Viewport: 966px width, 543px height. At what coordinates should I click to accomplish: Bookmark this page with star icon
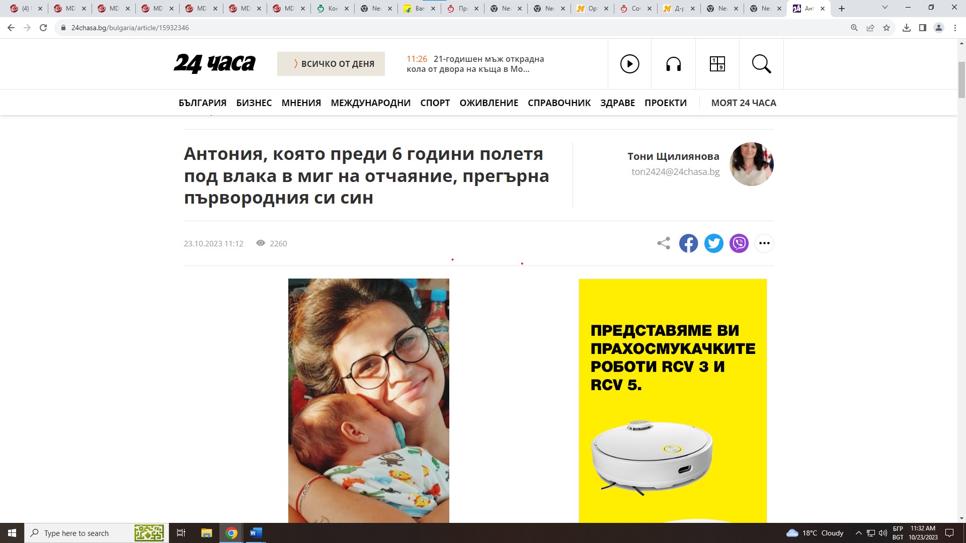coord(887,28)
